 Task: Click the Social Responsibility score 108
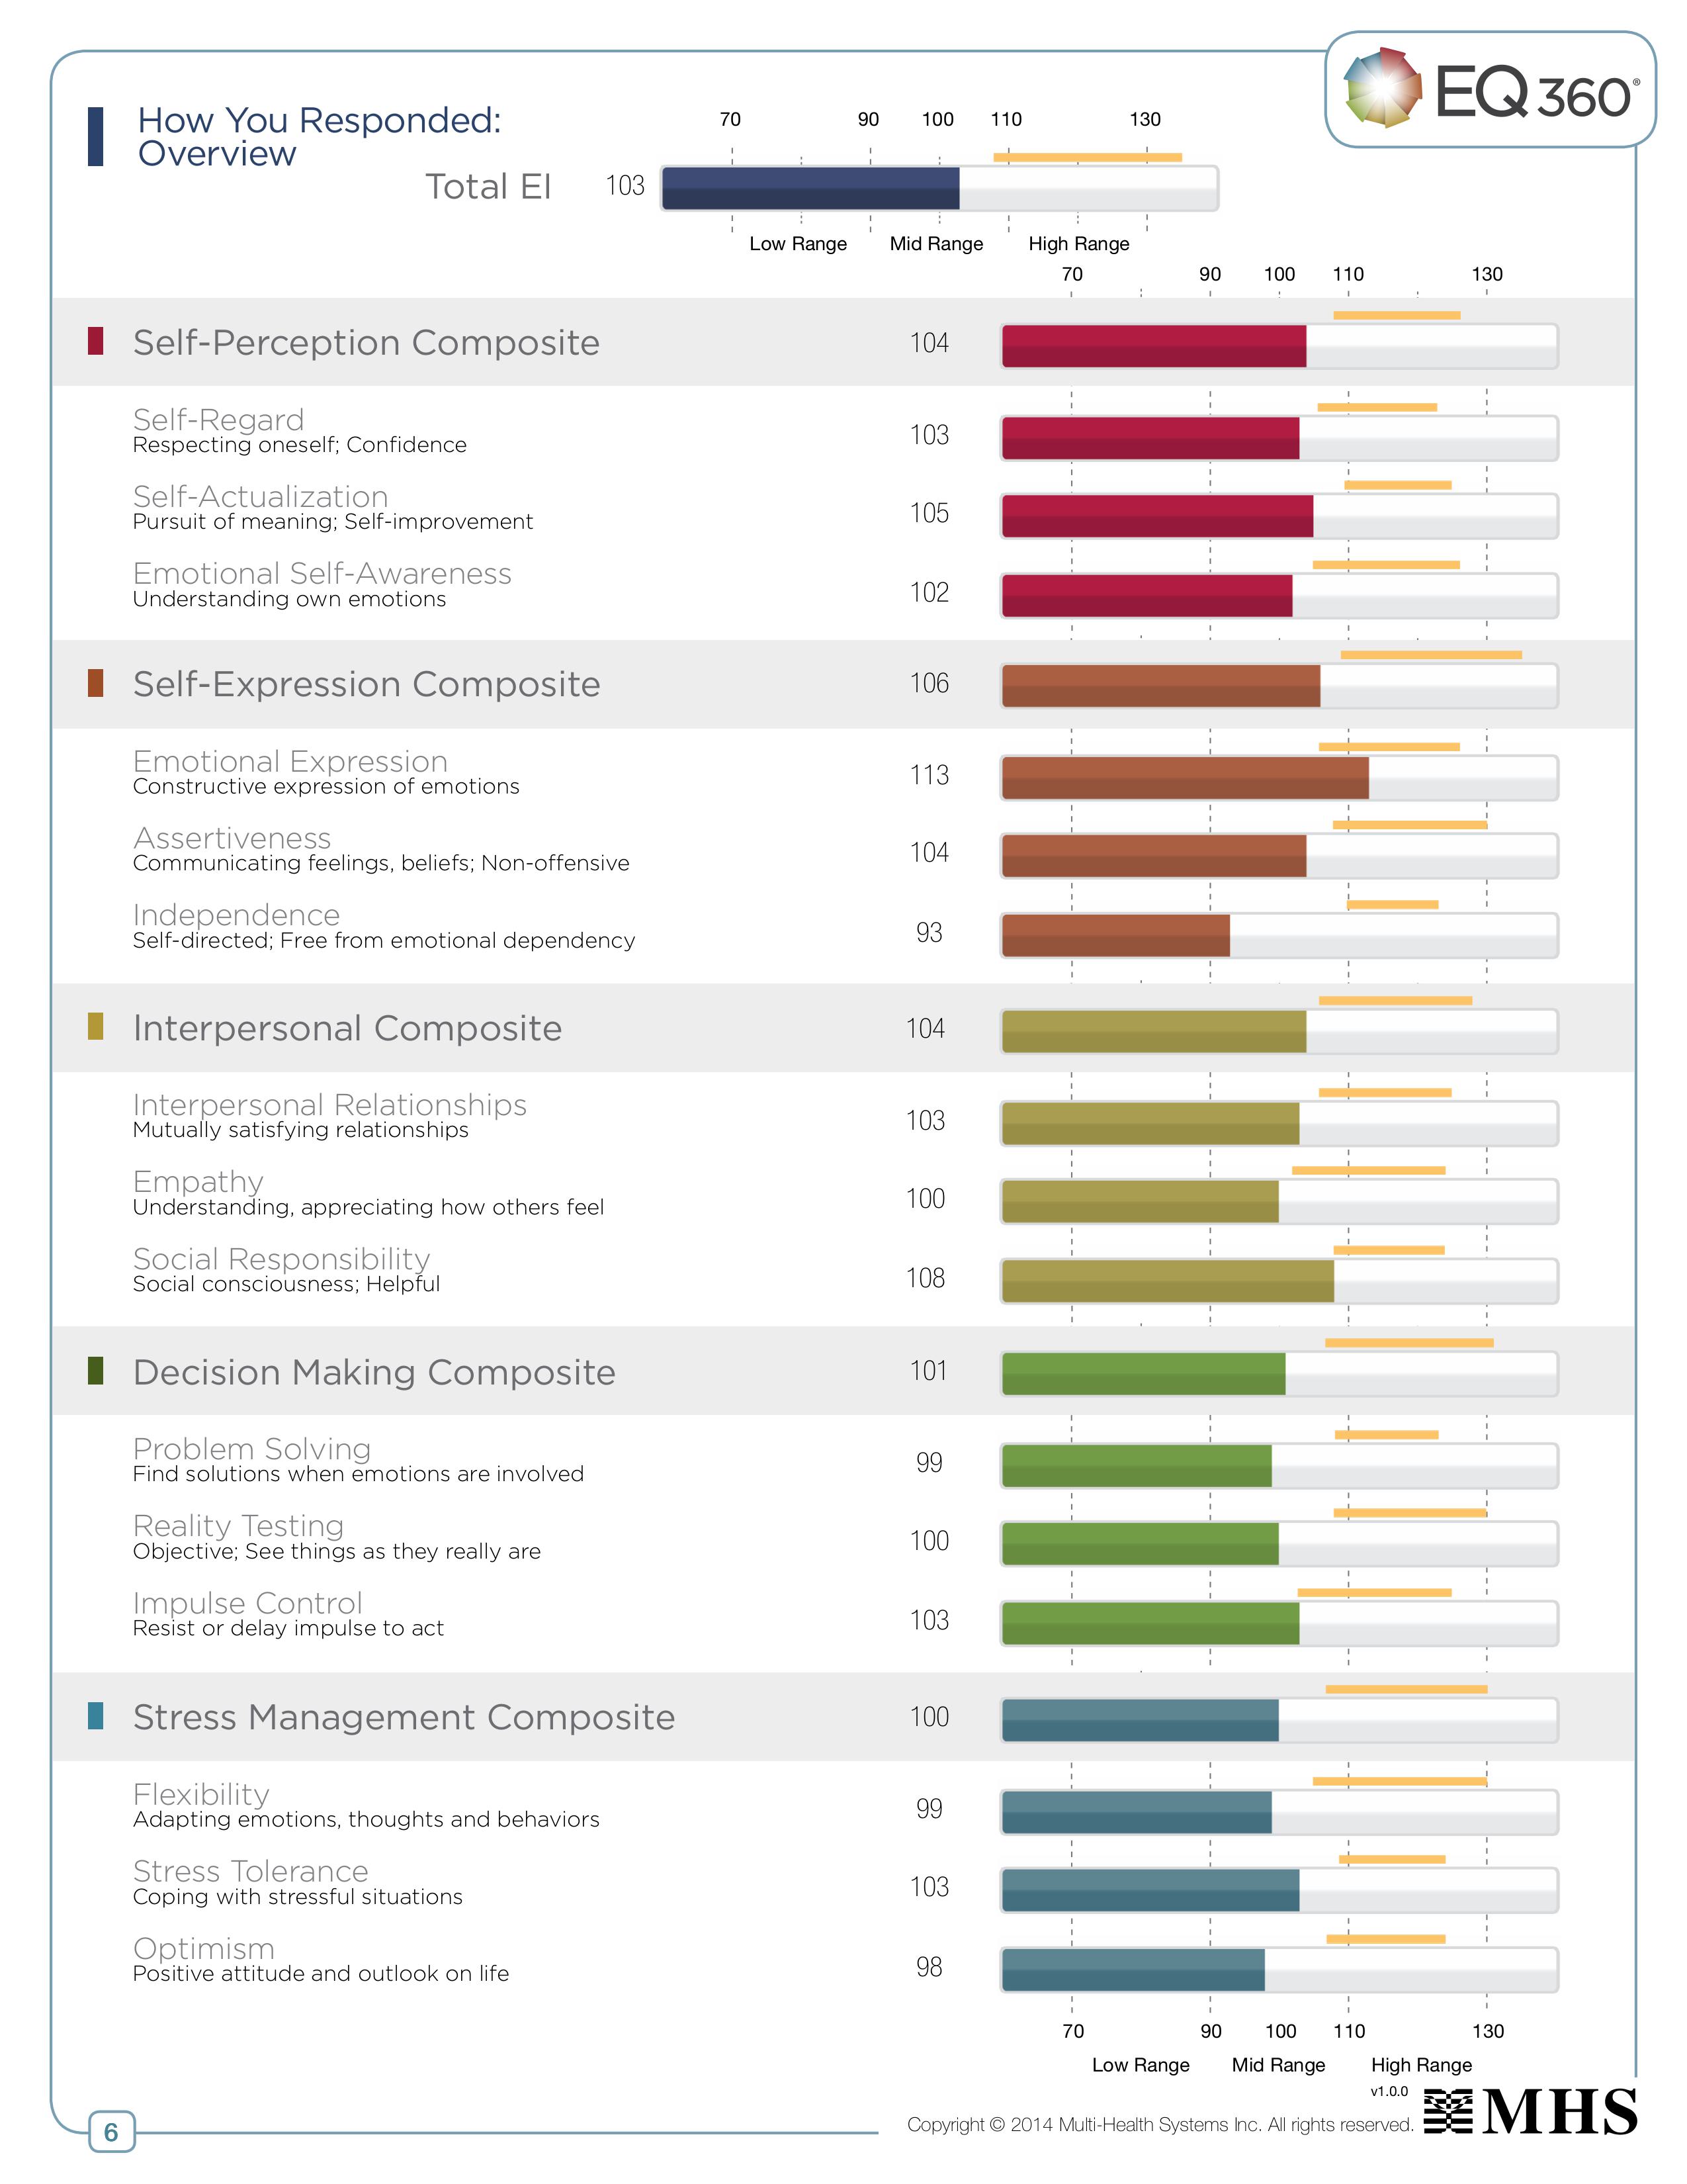(x=926, y=1278)
